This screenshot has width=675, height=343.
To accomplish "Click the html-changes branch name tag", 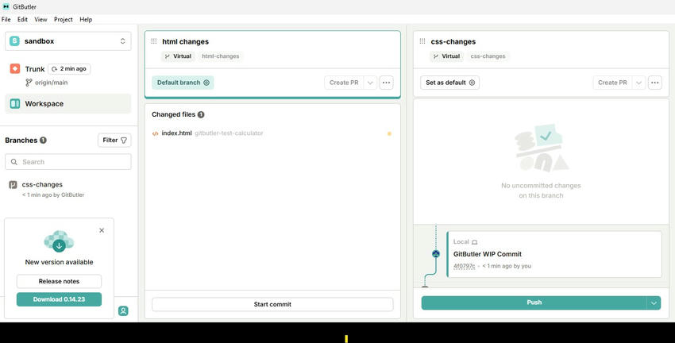I will click(x=221, y=56).
